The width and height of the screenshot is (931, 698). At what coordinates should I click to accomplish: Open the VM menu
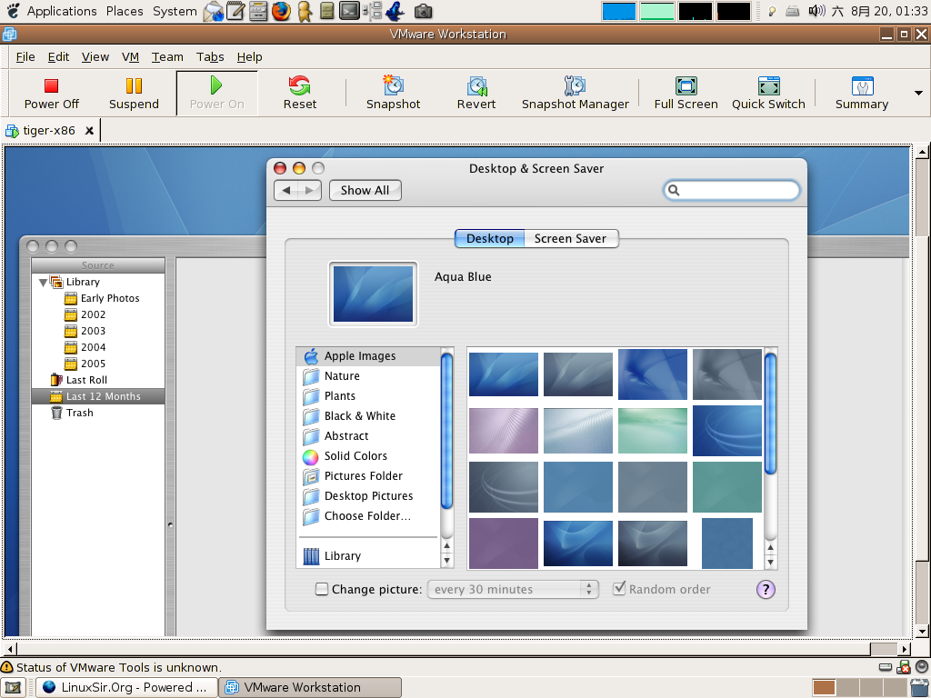point(130,57)
